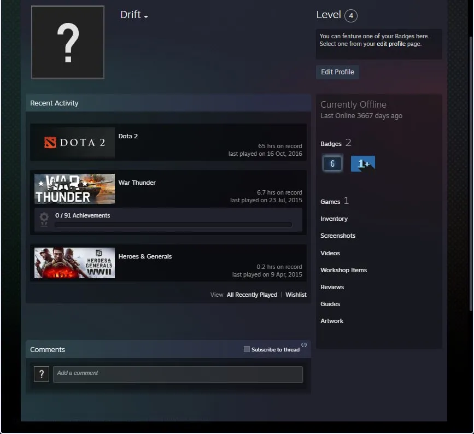Click the Level label text
Viewport: 474px width, 434px height.
point(329,15)
